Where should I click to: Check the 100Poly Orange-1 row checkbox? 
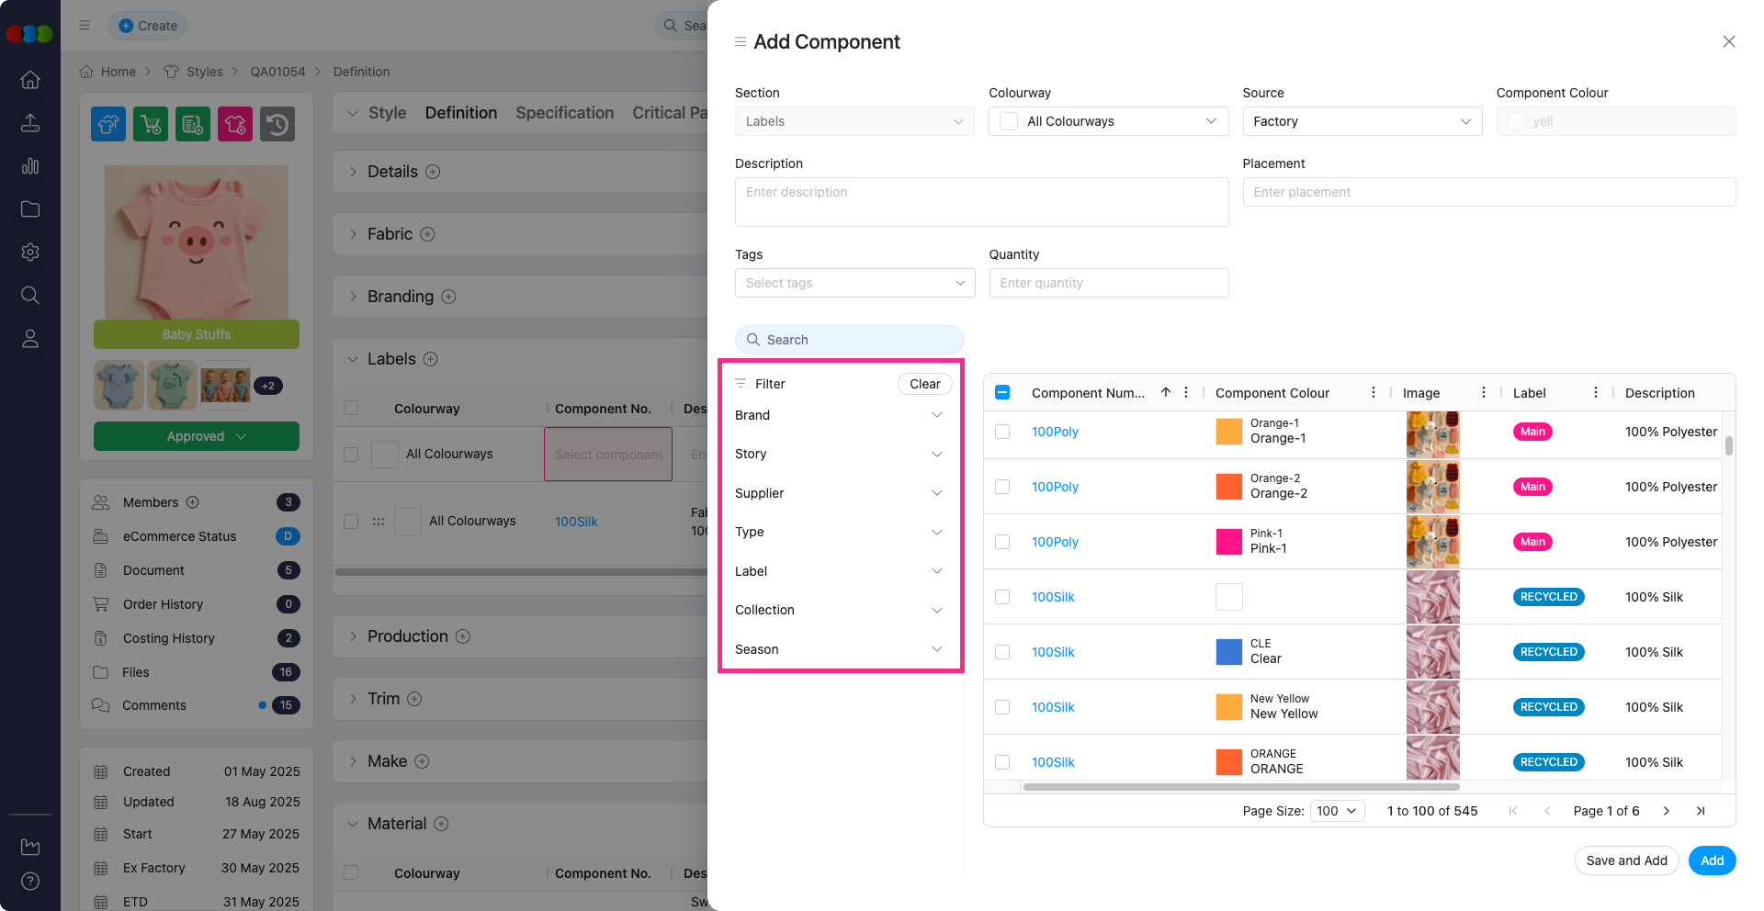[x=1002, y=431]
